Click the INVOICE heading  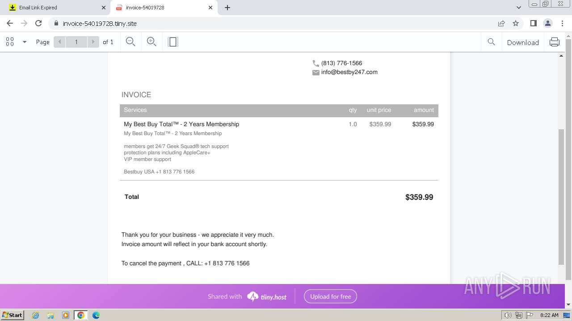[136, 95]
